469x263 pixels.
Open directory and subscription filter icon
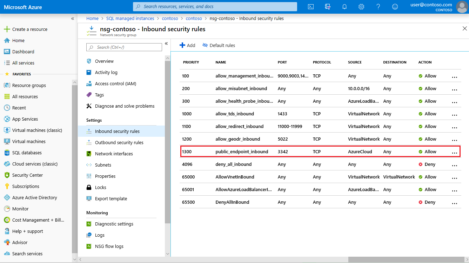pos(328,7)
